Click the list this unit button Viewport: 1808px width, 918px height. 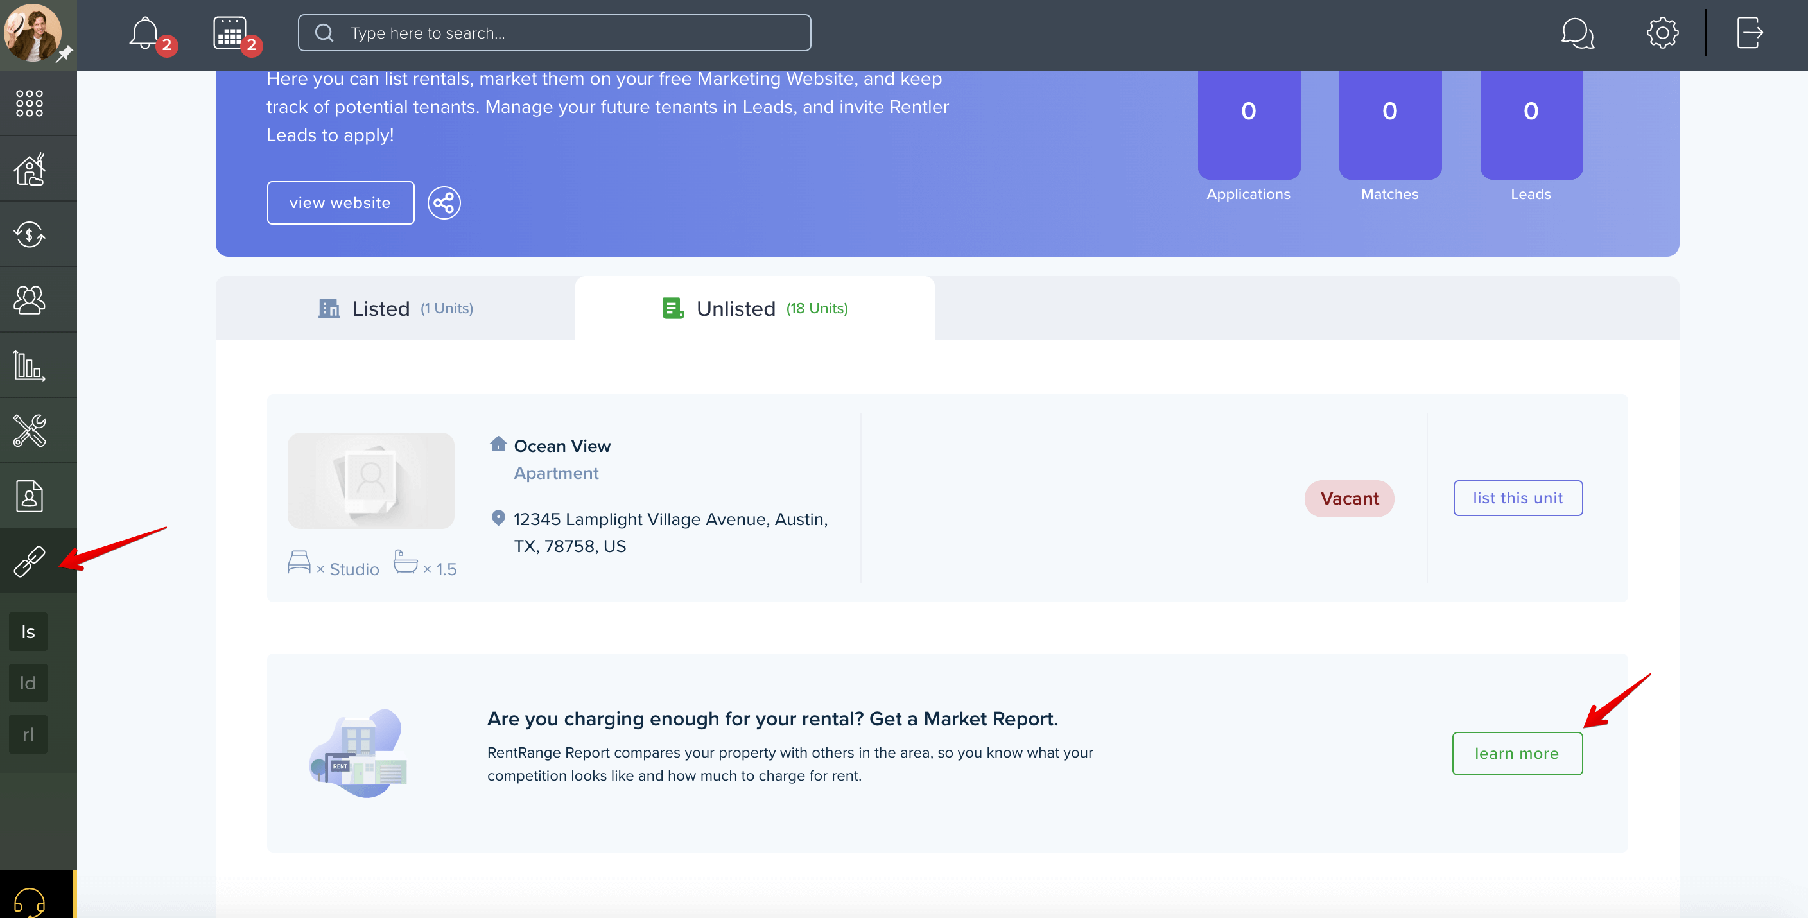tap(1517, 498)
